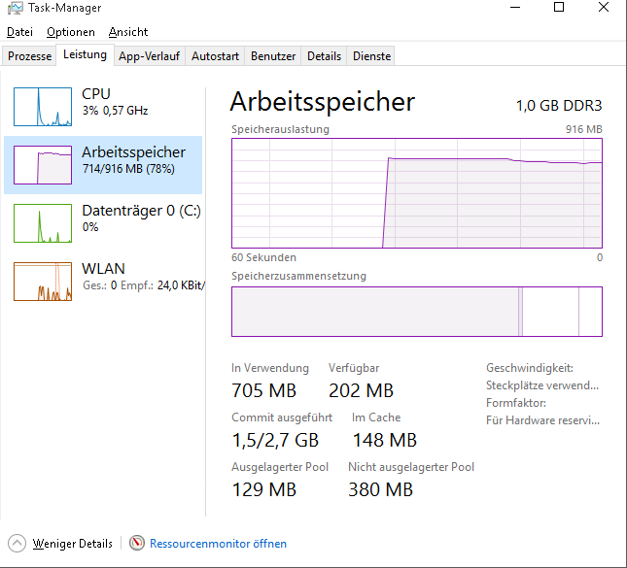Click the Task-Manager title bar icon
This screenshot has height=568, width=627.
click(x=13, y=7)
